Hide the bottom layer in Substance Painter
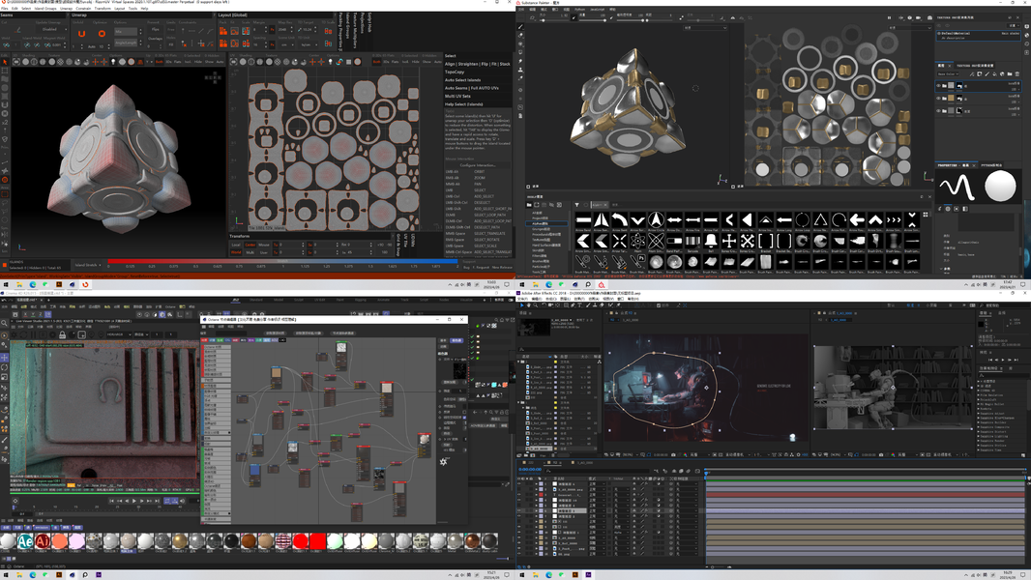The image size is (1031, 580). pos(938,110)
